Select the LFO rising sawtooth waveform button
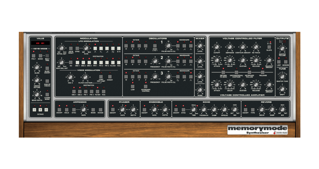This screenshot has width=319, height=169. pyautogui.click(x=107, y=48)
